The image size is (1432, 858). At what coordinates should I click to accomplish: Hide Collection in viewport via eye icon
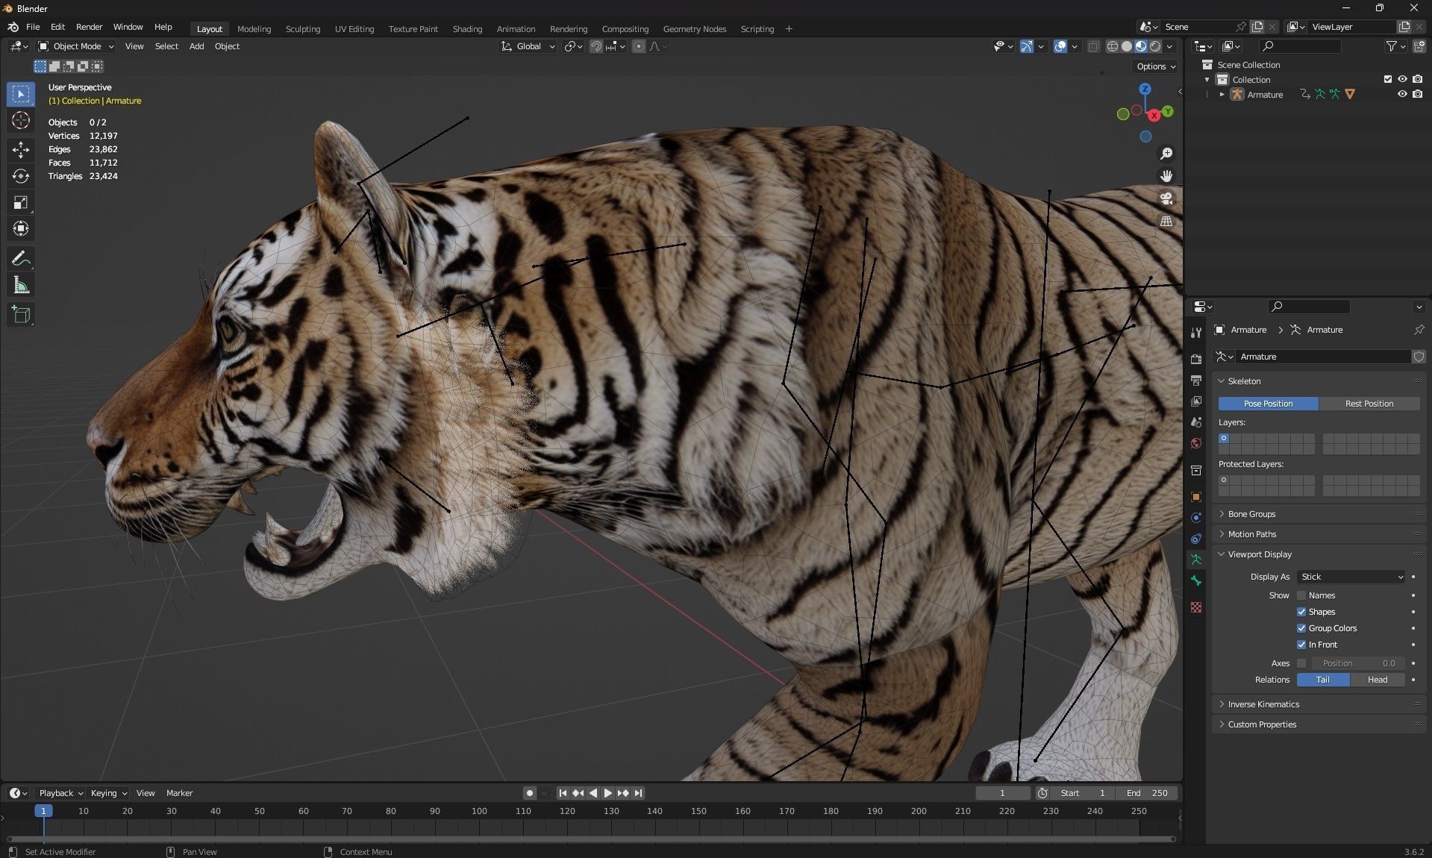coord(1402,79)
